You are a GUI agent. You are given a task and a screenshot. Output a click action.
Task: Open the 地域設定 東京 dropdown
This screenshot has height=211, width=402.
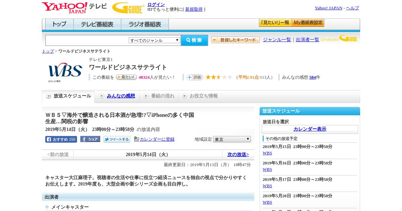232,139
